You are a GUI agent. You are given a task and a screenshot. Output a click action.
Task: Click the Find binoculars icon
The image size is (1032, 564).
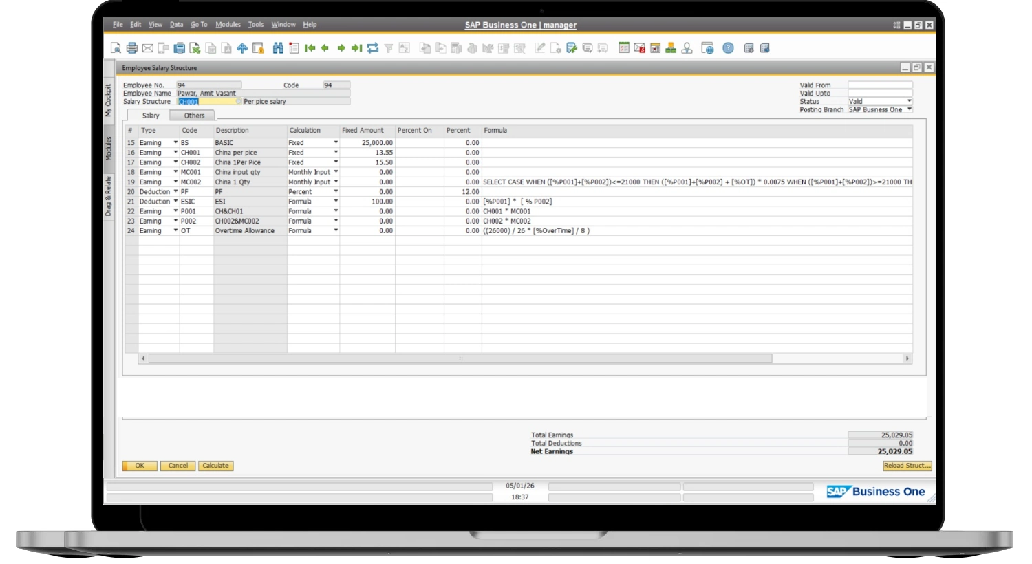(x=278, y=48)
